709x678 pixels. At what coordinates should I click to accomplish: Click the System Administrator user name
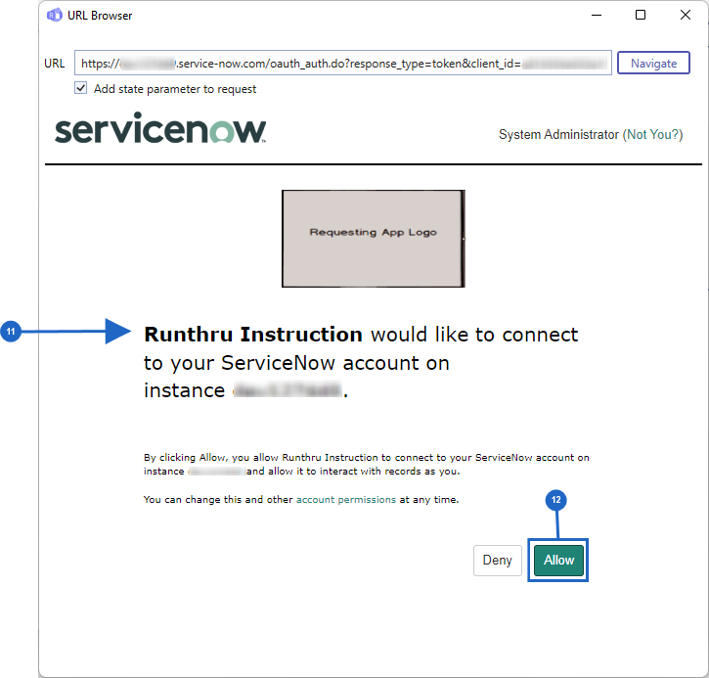click(x=558, y=135)
